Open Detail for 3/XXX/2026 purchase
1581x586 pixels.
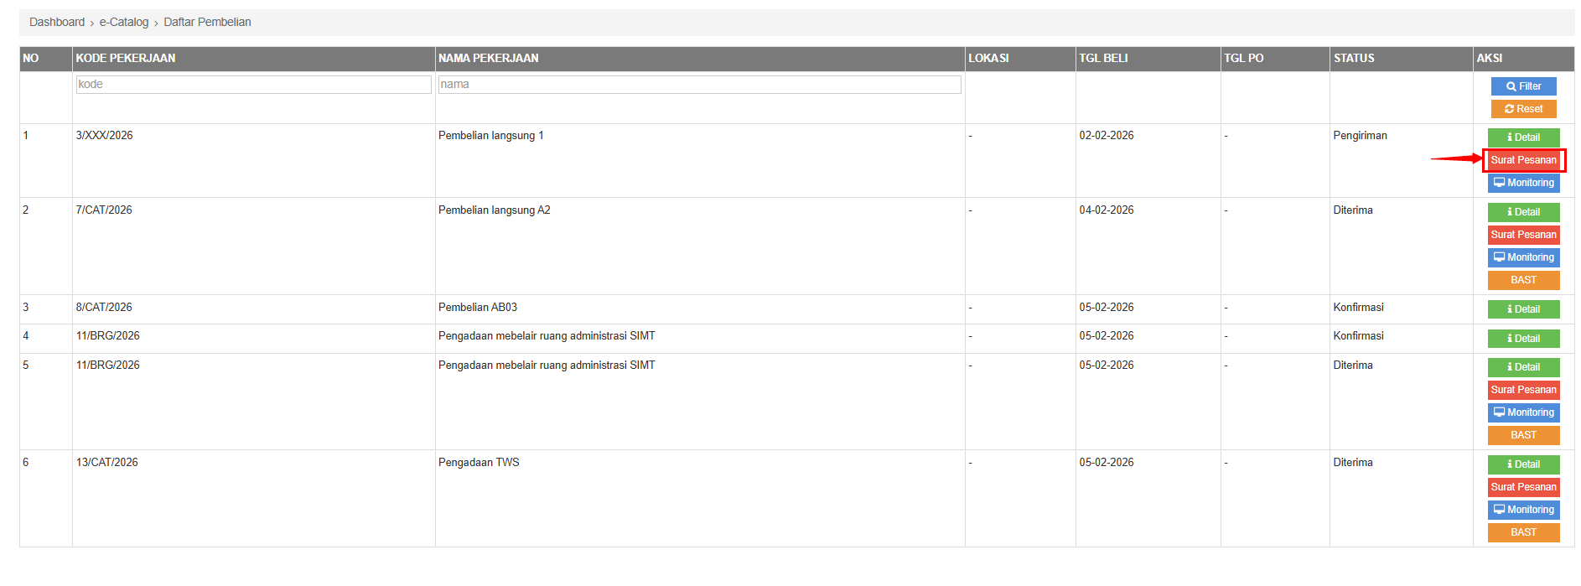pyautogui.click(x=1523, y=137)
